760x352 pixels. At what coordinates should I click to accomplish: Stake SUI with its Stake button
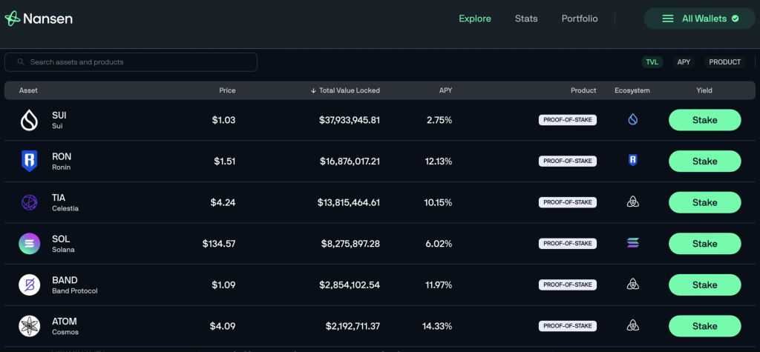pos(705,120)
